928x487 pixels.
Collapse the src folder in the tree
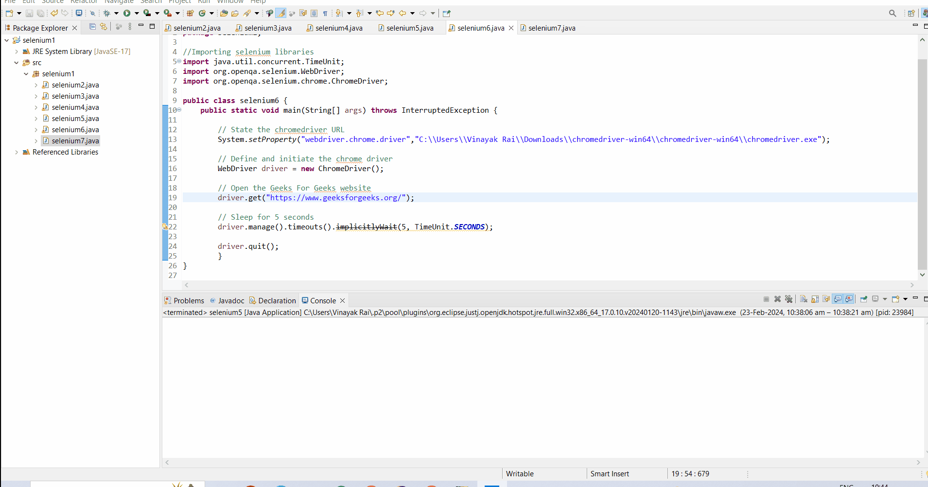click(x=17, y=63)
